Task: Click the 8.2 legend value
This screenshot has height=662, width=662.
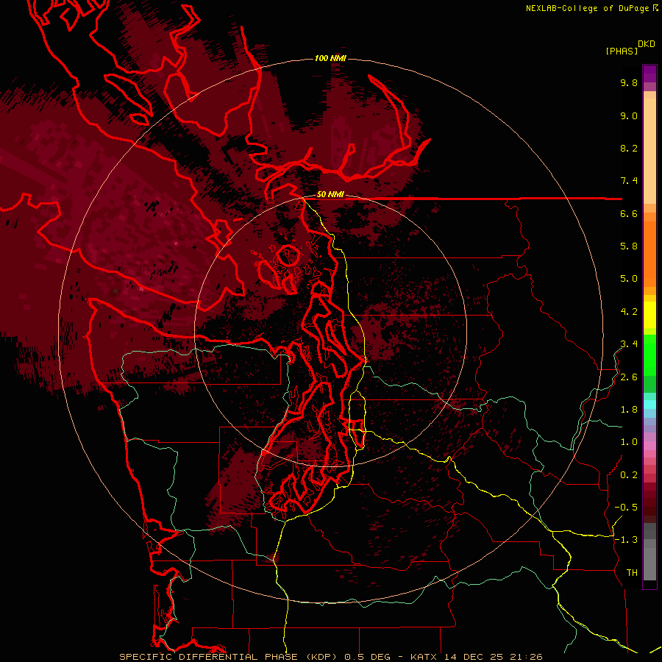Action: [x=629, y=148]
